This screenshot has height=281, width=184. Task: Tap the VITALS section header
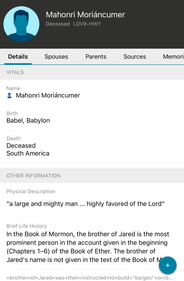[x=15, y=72]
